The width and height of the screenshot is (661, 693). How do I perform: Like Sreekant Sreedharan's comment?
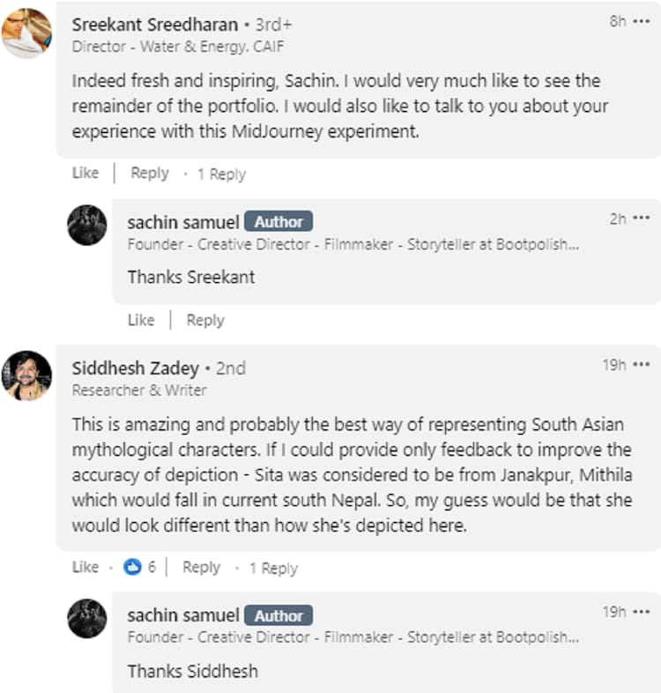click(85, 174)
